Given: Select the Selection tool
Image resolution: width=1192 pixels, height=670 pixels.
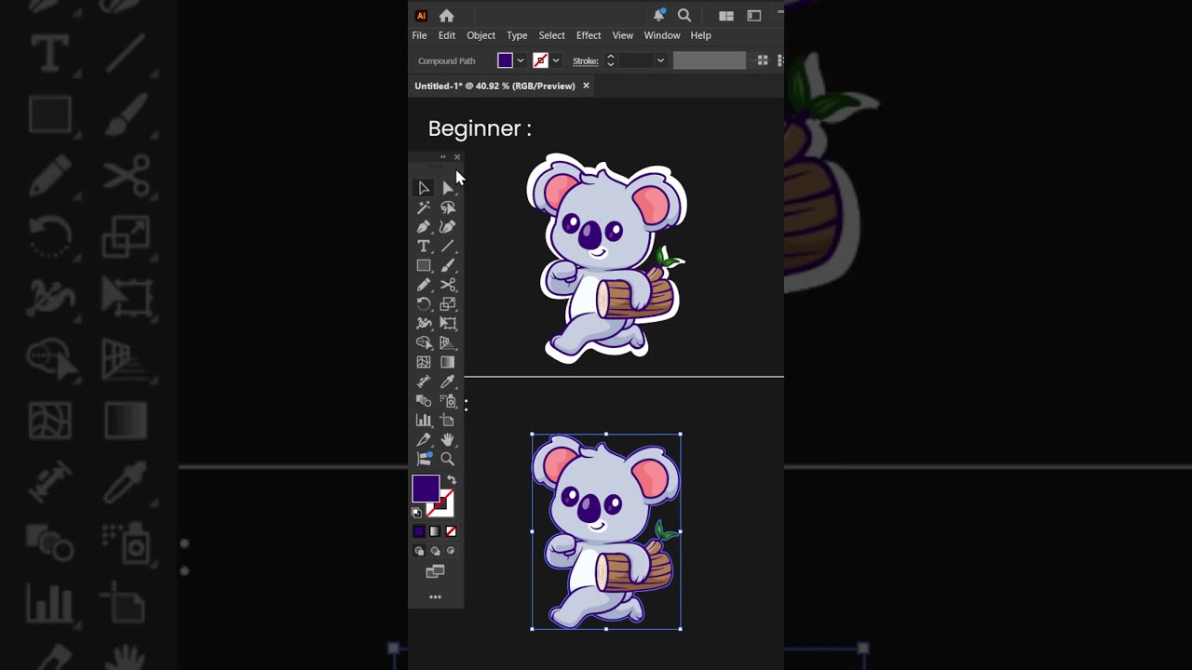Looking at the screenshot, I should coord(424,188).
